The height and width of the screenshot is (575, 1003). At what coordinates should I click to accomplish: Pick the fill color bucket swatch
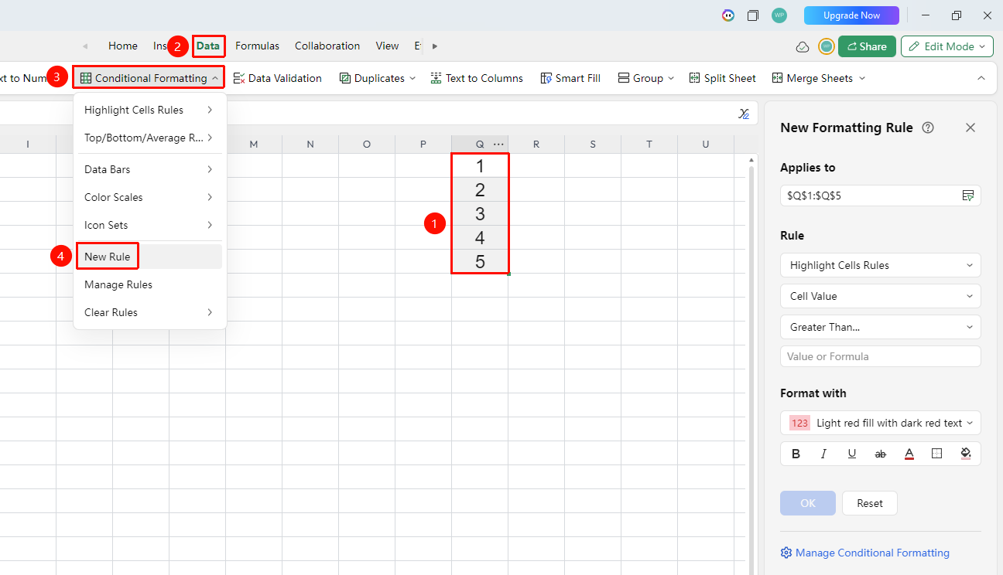pos(966,454)
